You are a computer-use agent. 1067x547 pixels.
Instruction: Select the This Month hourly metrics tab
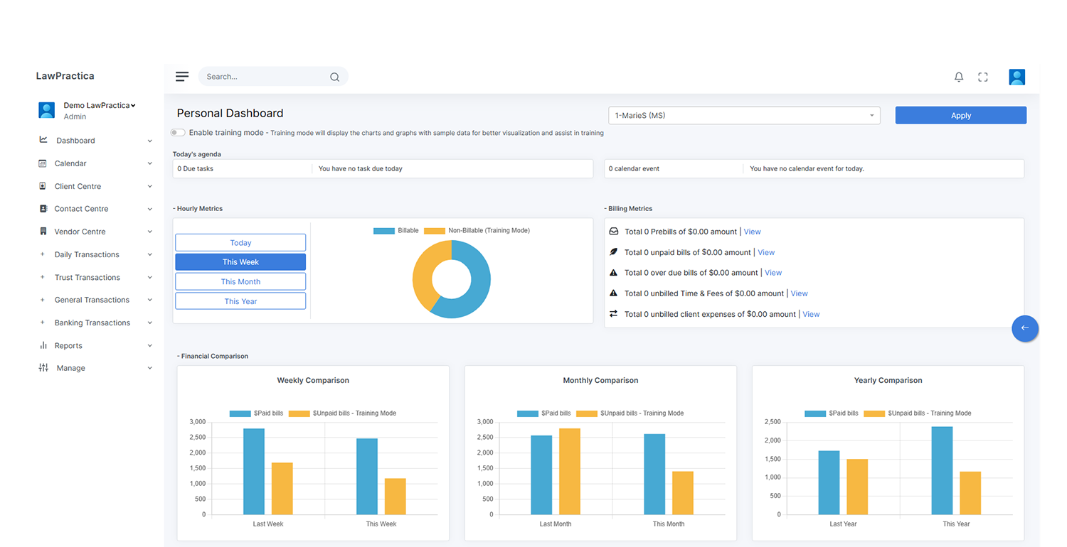click(x=240, y=281)
